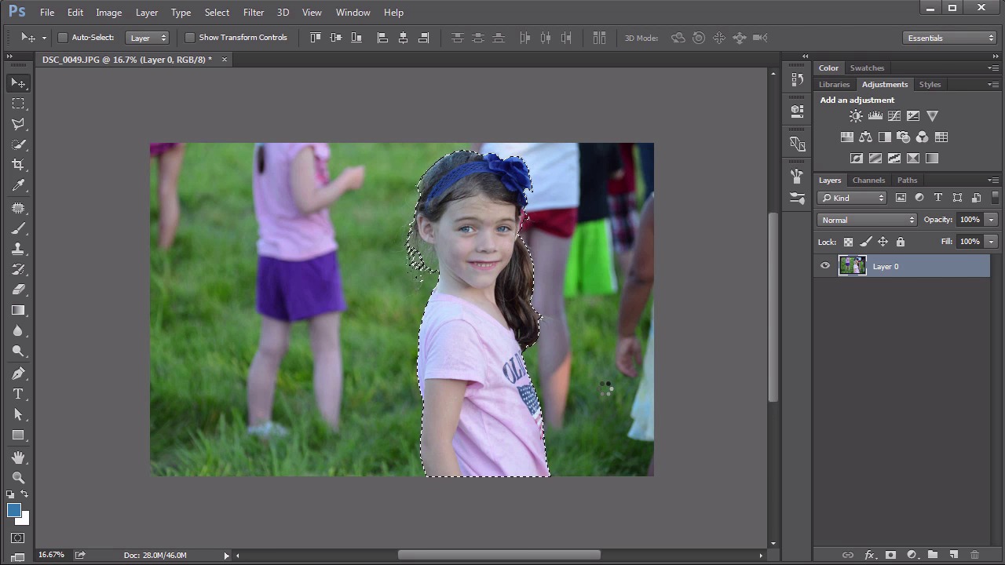
Task: Click the Brightness/Contrast adjustment icon
Action: tap(856, 116)
